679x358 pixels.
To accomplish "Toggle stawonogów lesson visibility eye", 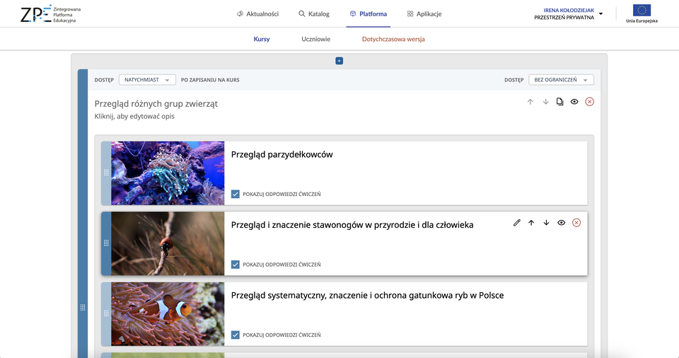I will (x=561, y=223).
